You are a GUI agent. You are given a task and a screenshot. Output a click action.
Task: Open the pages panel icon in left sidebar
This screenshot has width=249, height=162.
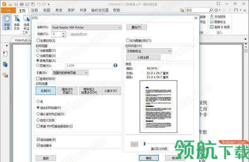point(5,64)
